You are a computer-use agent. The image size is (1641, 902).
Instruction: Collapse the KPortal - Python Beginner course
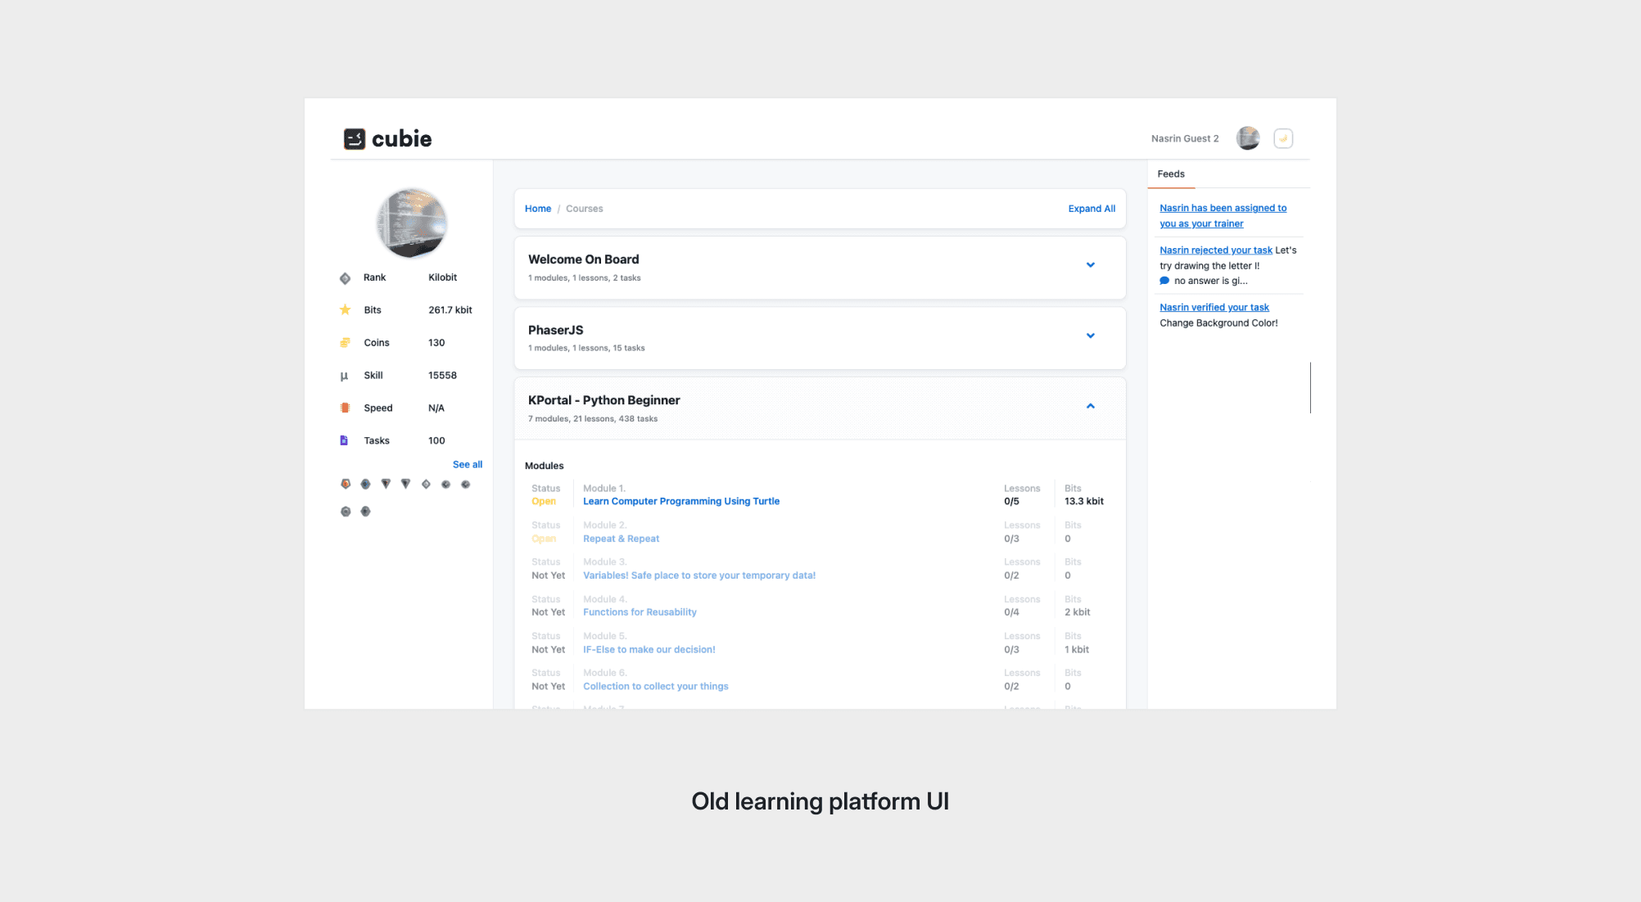click(x=1090, y=406)
